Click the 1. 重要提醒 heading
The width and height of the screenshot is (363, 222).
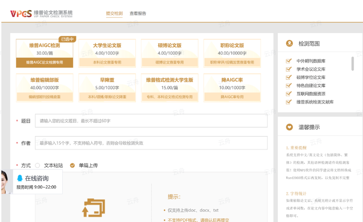coord(296,148)
